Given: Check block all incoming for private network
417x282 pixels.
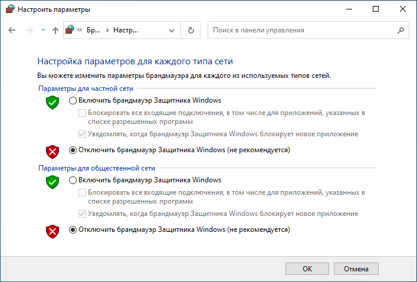Looking at the screenshot, I should coord(82,113).
